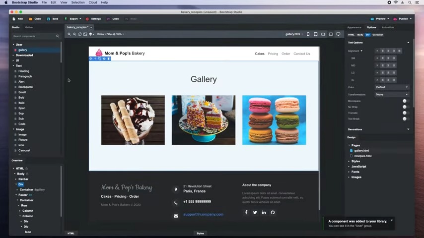The width and height of the screenshot is (424, 238).
Task: Open the Transformations dropdown set to None
Action: (392, 95)
